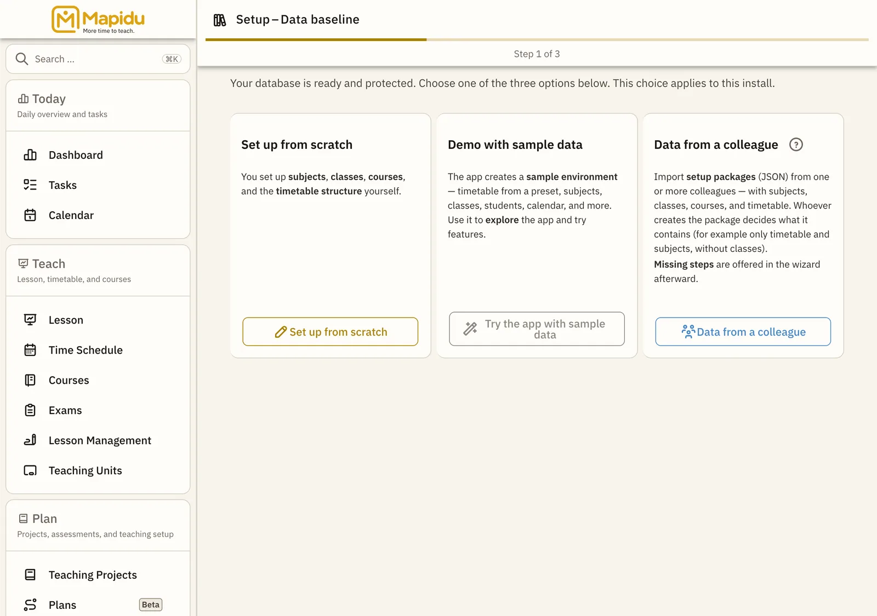This screenshot has width=877, height=616.
Task: Click the 'Step 1 of 3' label
Action: point(537,54)
